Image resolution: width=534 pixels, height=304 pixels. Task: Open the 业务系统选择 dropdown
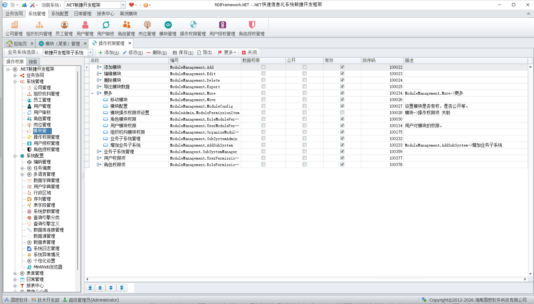90,53
